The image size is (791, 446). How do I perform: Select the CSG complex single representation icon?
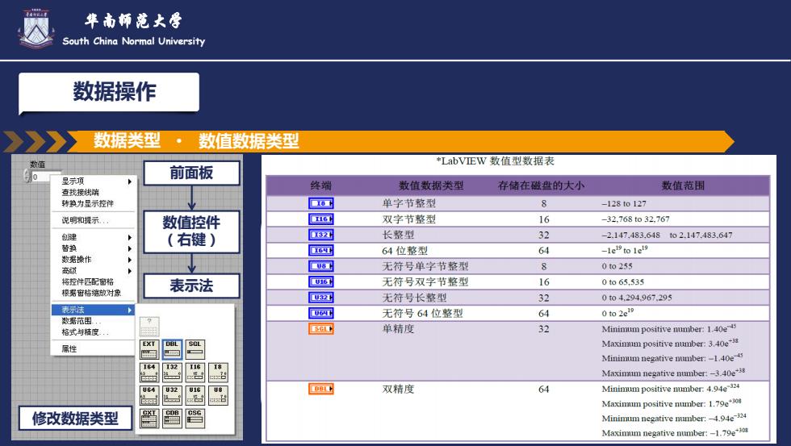pos(195,419)
